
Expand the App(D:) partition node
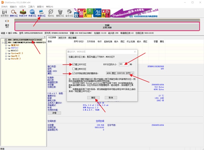(x=6, y=56)
